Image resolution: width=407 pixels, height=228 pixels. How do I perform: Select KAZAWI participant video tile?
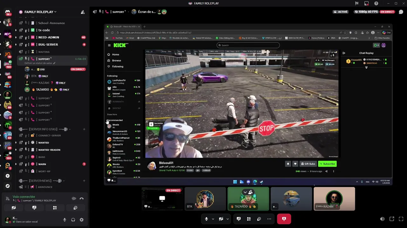pos(334,199)
